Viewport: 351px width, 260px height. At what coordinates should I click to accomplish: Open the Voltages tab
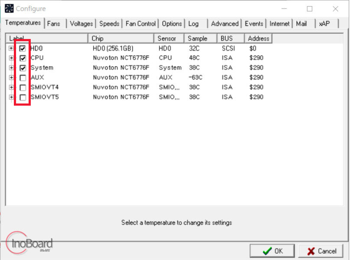(81, 23)
